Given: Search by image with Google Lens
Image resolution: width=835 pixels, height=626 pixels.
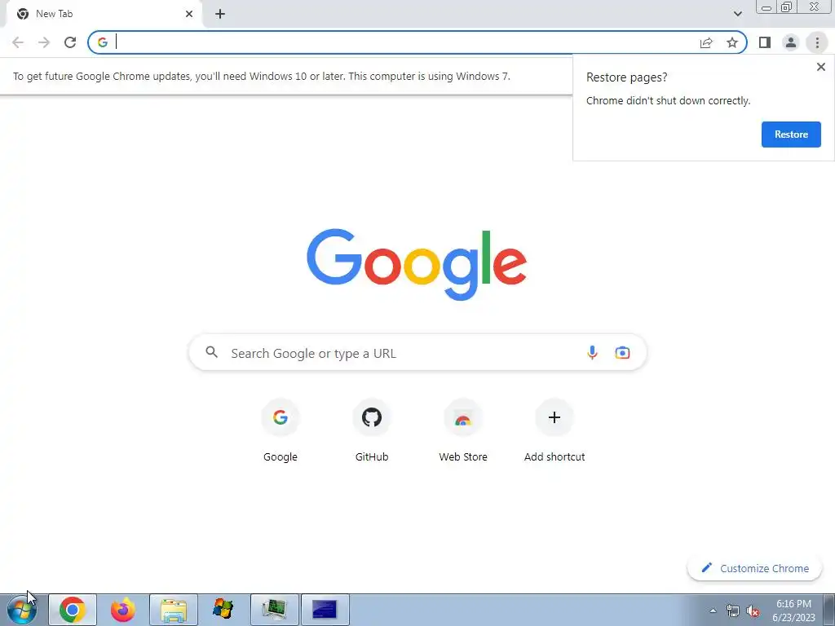Looking at the screenshot, I should pyautogui.click(x=622, y=352).
